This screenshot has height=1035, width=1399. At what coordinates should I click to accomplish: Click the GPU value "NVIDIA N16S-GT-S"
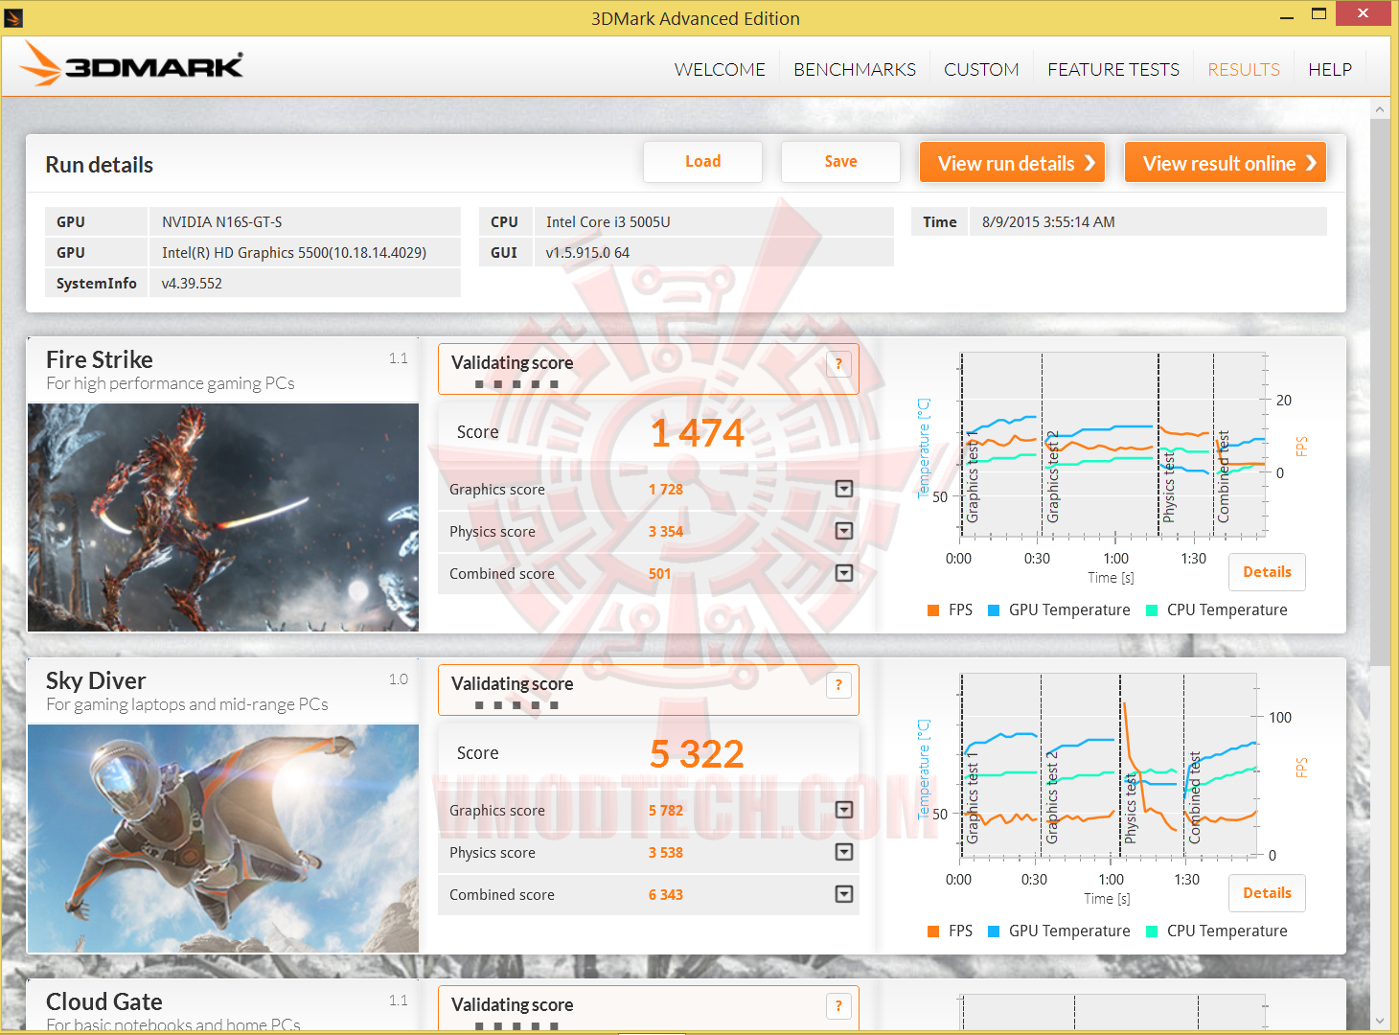pos(222,222)
